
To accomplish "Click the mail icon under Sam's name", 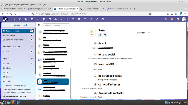I will (105, 35).
